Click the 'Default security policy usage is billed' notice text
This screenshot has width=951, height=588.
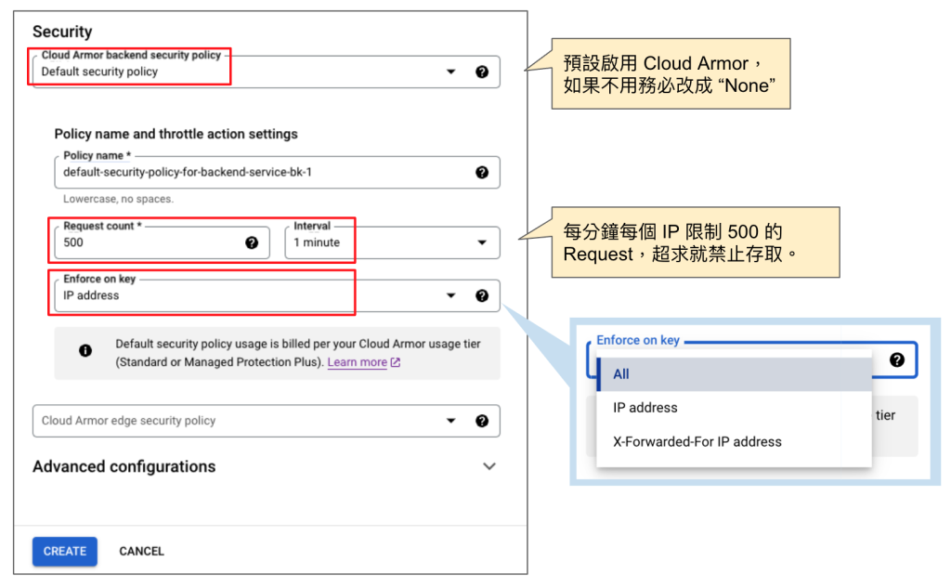pos(298,353)
